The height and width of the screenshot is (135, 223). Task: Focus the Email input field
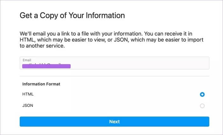coord(114,63)
